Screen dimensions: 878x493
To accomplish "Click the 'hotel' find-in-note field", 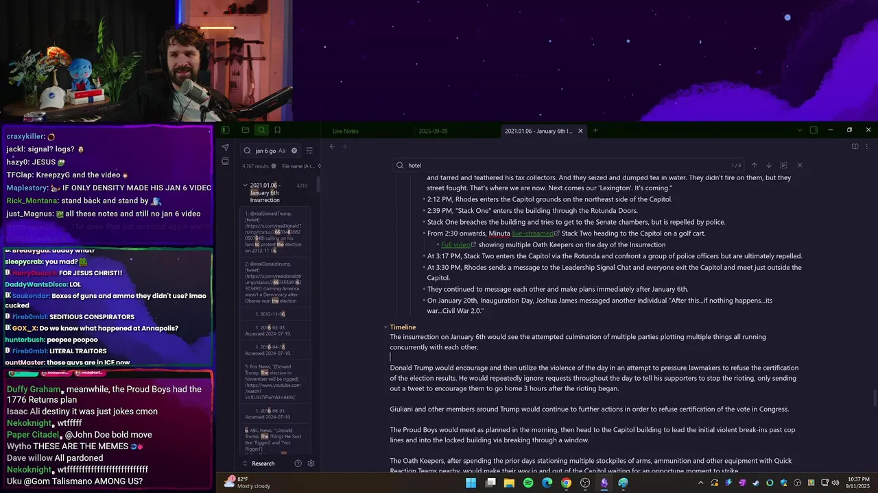I will 569,165.
